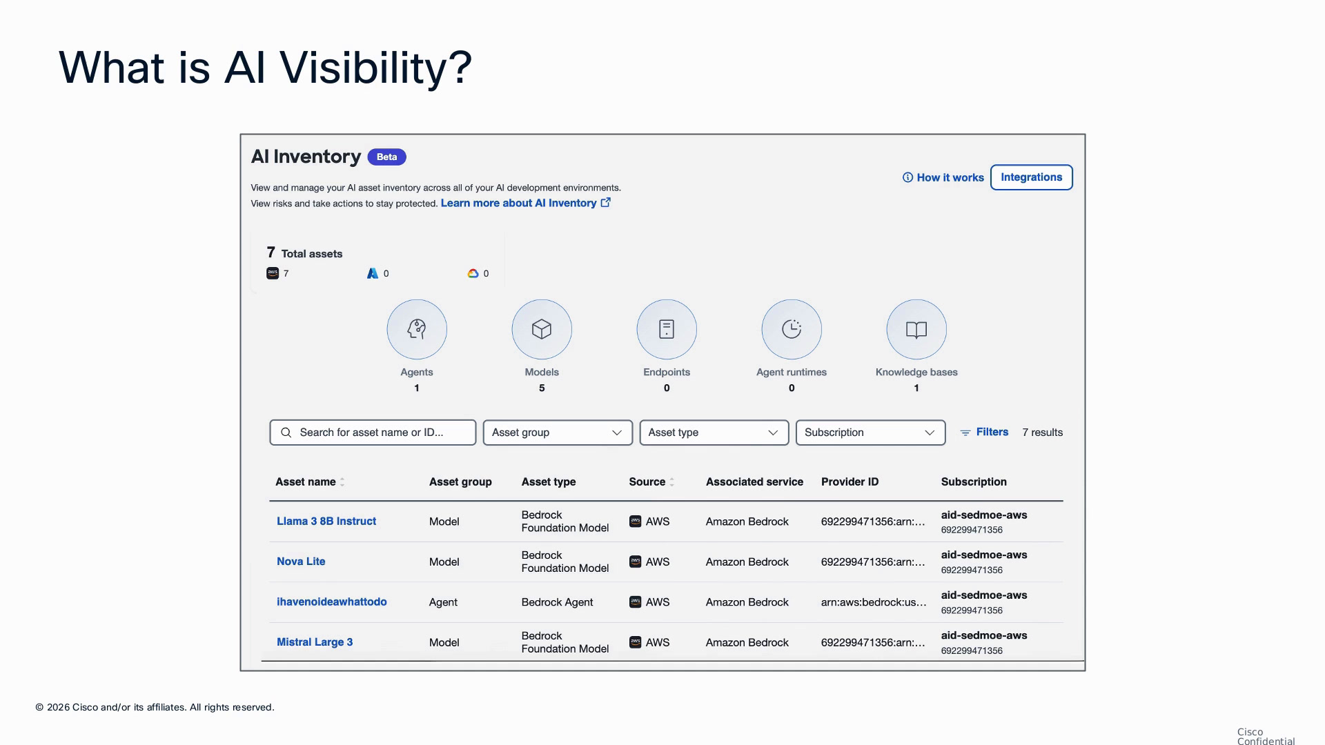The image size is (1325, 745).
Task: Click the Azure logo in Total assets
Action: [373, 273]
